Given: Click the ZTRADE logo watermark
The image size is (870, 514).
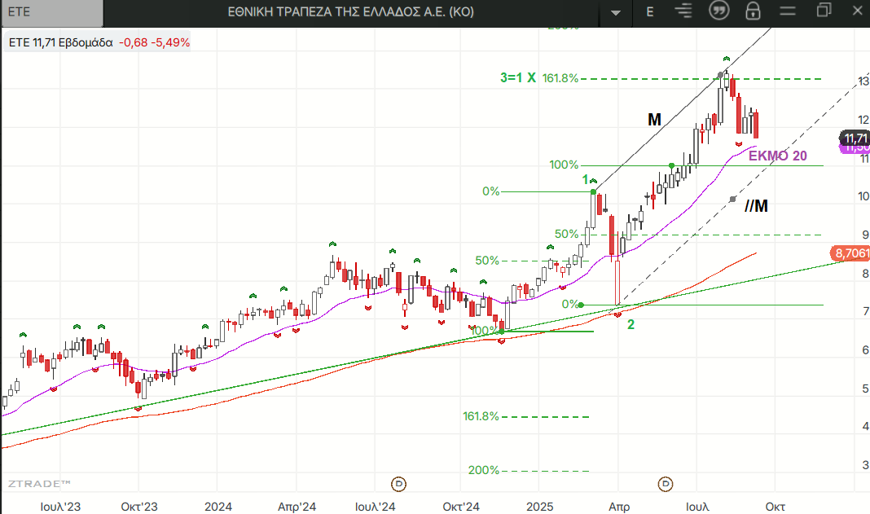Looking at the screenshot, I should click(x=39, y=484).
